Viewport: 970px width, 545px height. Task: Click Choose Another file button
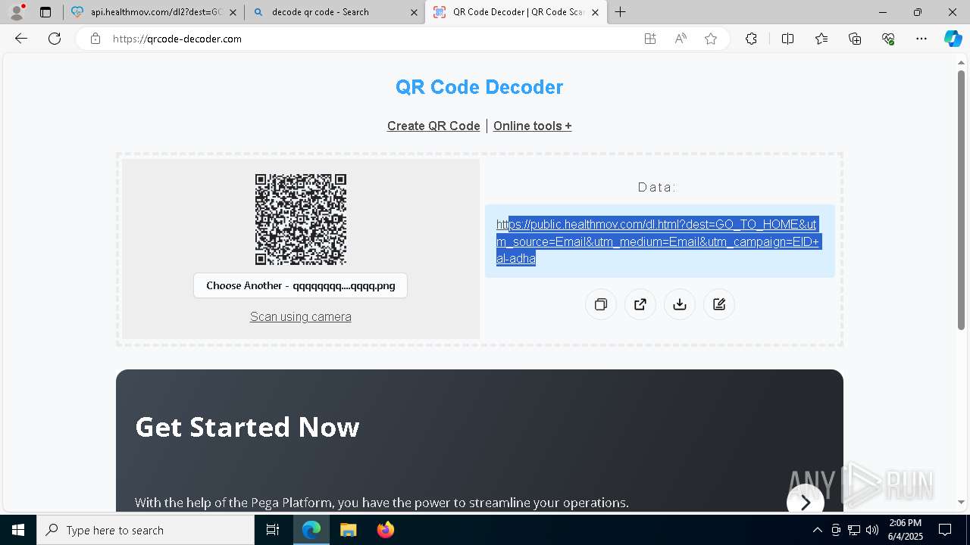[300, 285]
